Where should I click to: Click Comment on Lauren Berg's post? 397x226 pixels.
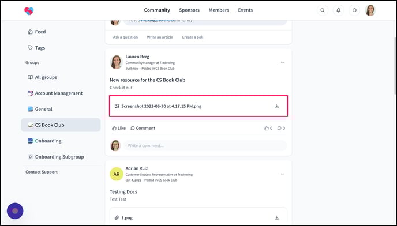coord(143,129)
